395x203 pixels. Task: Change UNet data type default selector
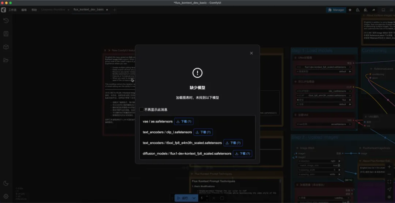(324, 71)
